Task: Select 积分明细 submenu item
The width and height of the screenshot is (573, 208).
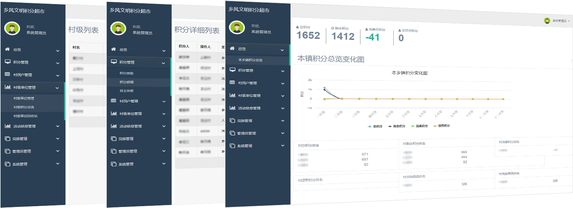Action: click(x=127, y=82)
